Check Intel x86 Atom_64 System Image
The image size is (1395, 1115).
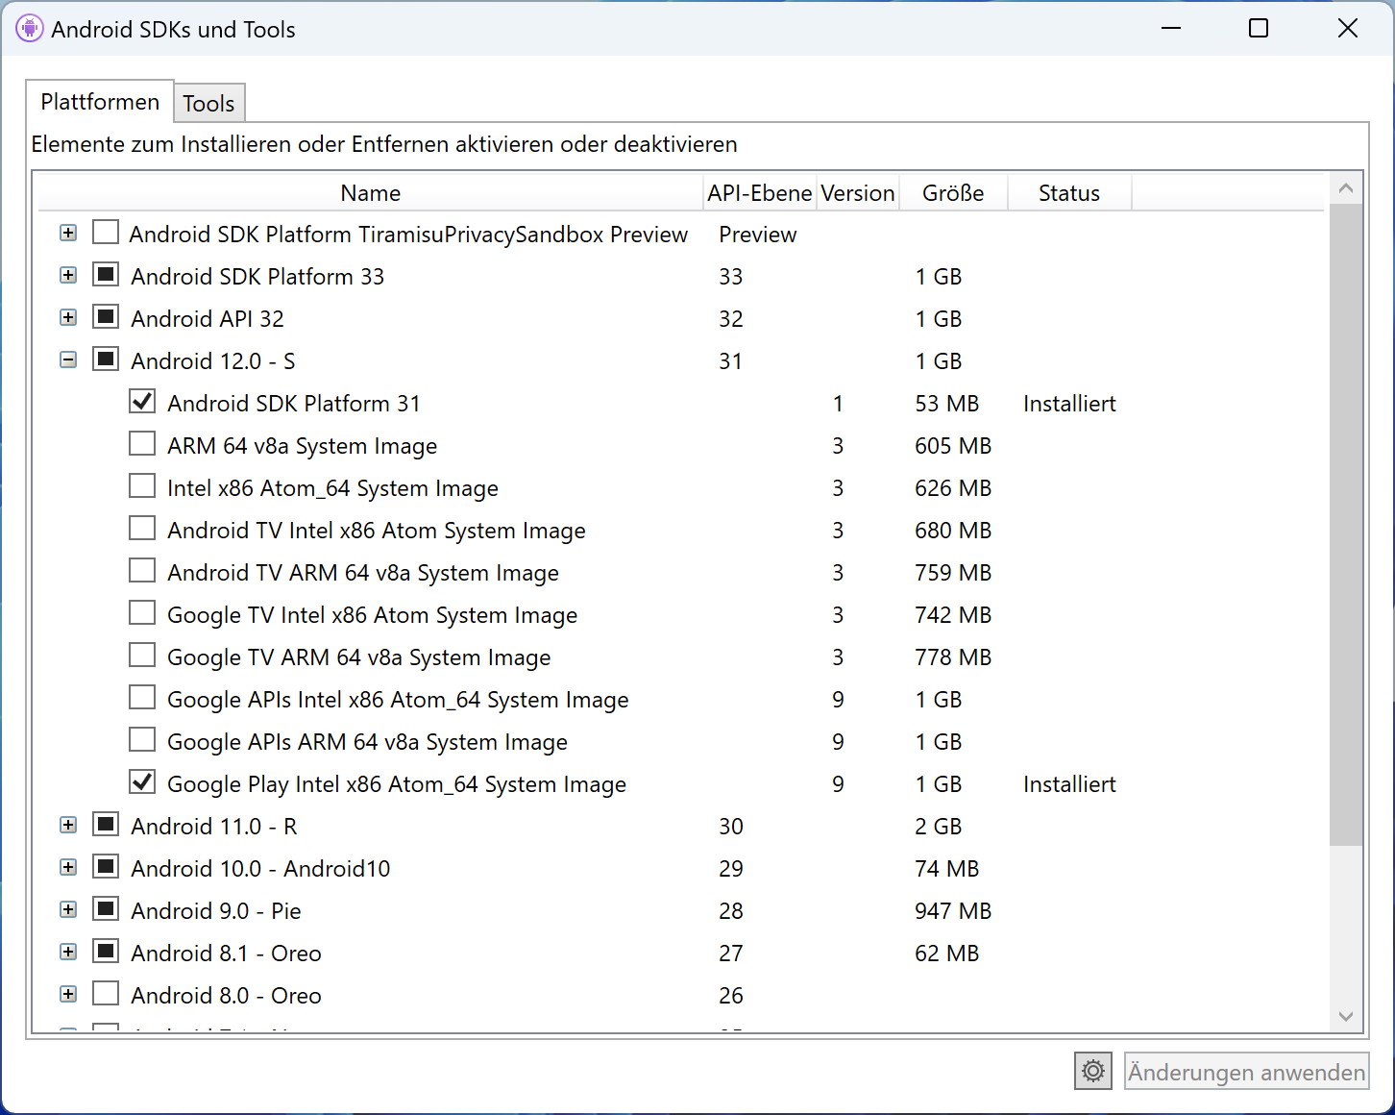click(x=142, y=486)
